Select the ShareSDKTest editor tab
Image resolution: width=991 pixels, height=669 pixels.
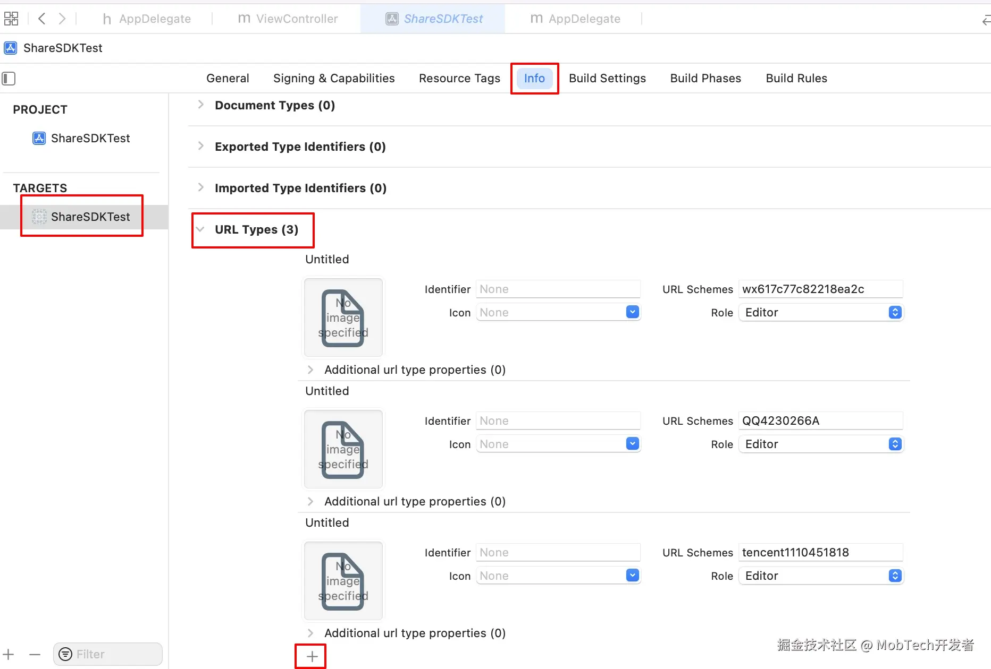(x=434, y=19)
